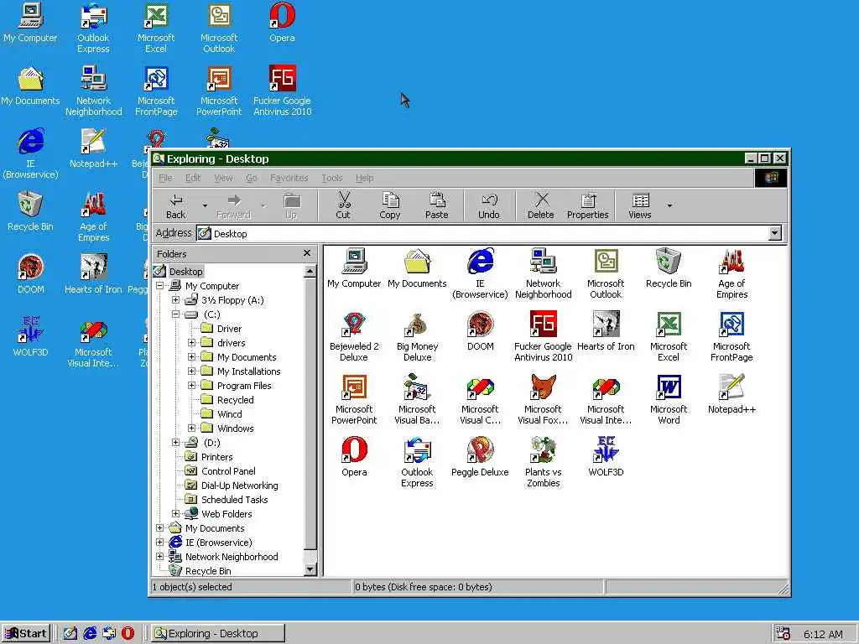859x644 pixels.
Task: Select WOLF3D icon in Explorer pane
Action: [x=606, y=457]
